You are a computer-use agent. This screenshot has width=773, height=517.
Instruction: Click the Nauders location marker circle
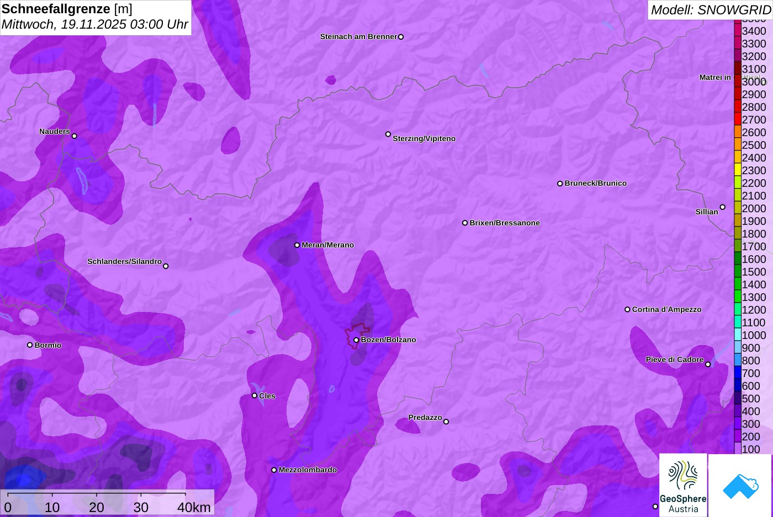point(75,136)
